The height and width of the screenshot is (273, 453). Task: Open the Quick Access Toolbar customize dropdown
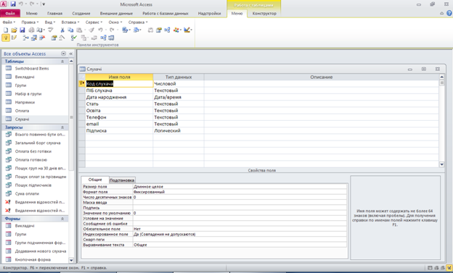(44, 4)
